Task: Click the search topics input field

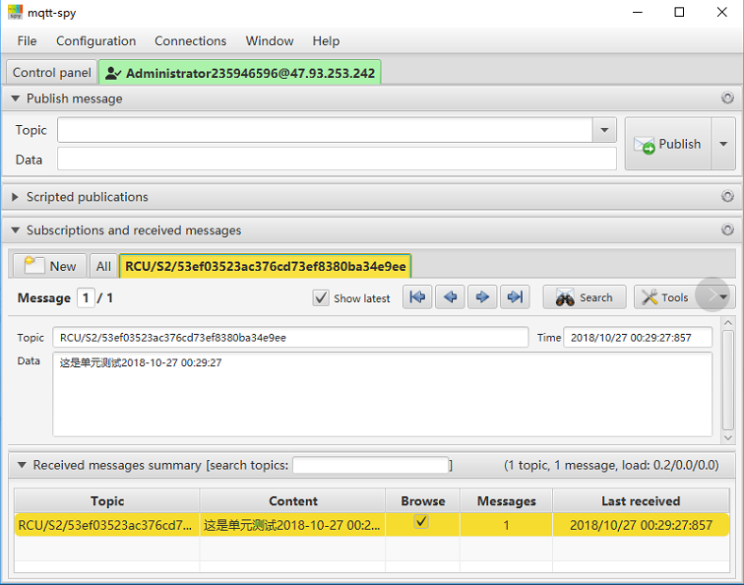Action: point(370,465)
